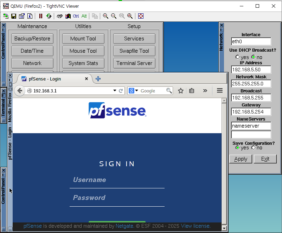The height and width of the screenshot is (233, 282).
Task: Click the first NameServers field
Action: (251, 126)
